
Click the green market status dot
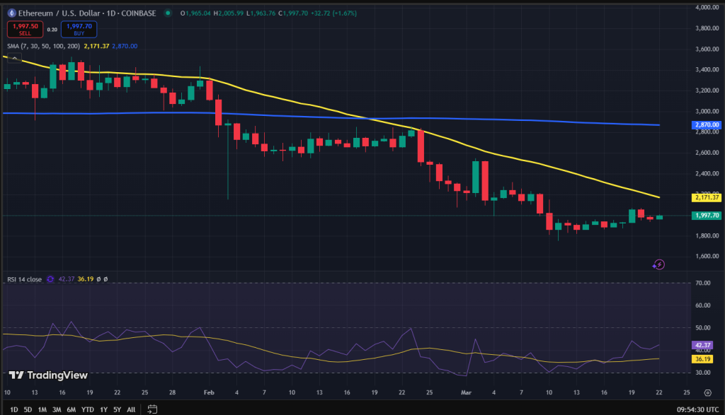(x=168, y=13)
